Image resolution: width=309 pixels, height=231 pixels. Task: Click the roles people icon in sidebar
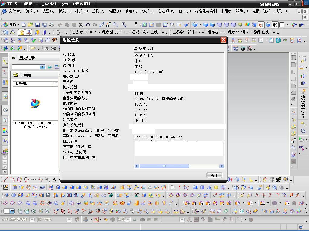pyautogui.click(x=5, y=151)
